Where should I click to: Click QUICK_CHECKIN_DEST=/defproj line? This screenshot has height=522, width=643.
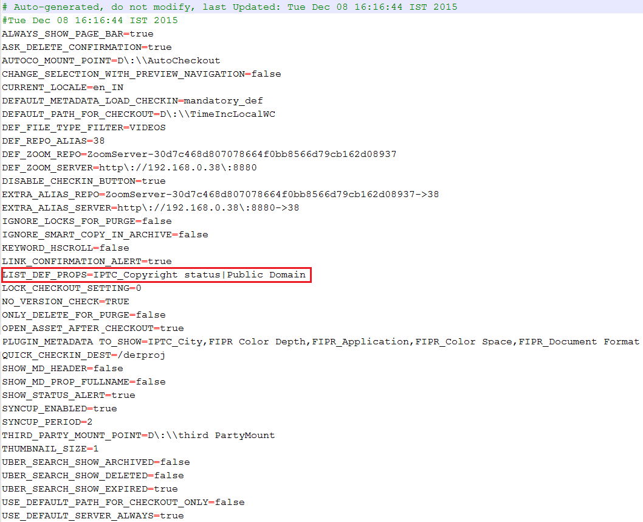[x=84, y=355]
